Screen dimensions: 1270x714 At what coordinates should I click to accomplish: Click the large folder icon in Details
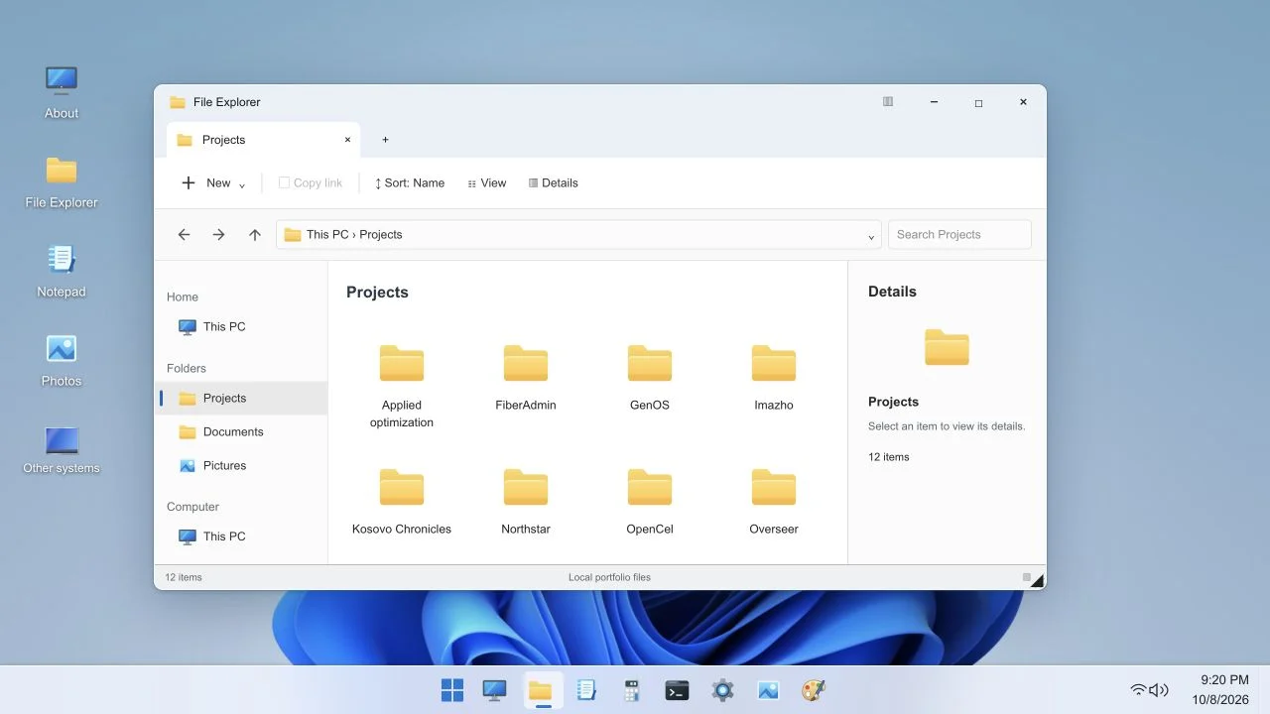coord(947,347)
